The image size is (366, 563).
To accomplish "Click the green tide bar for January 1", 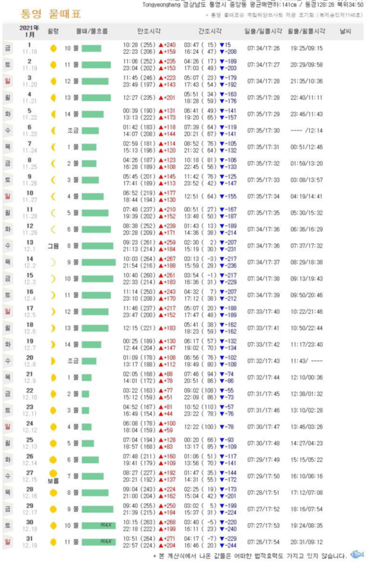I will click(91, 48).
